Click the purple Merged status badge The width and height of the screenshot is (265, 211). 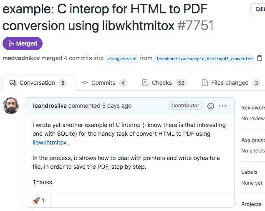pyautogui.click(x=23, y=43)
